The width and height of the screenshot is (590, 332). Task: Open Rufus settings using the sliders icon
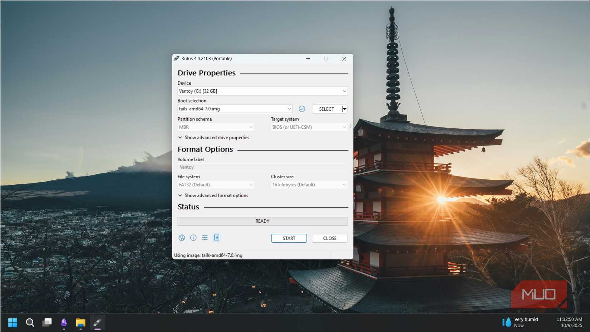click(x=205, y=238)
